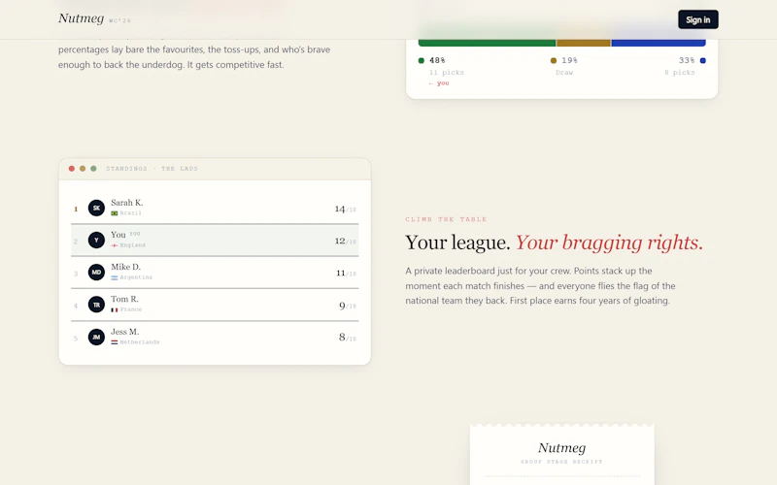
Task: Click Tom R.'s score of 9
Action: [342, 306]
